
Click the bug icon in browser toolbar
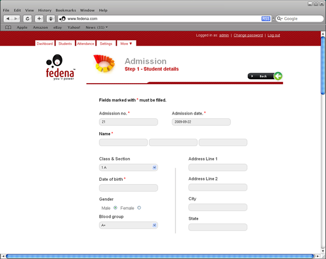point(51,18)
